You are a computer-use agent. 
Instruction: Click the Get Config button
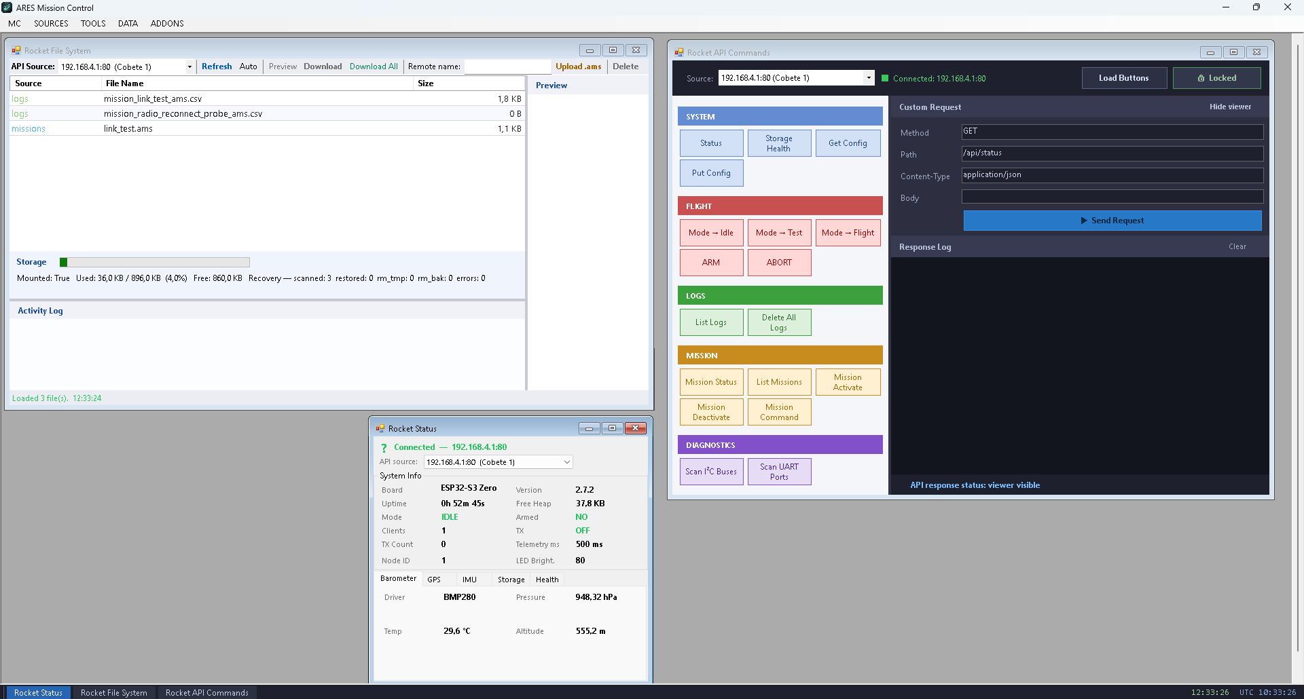(x=848, y=143)
